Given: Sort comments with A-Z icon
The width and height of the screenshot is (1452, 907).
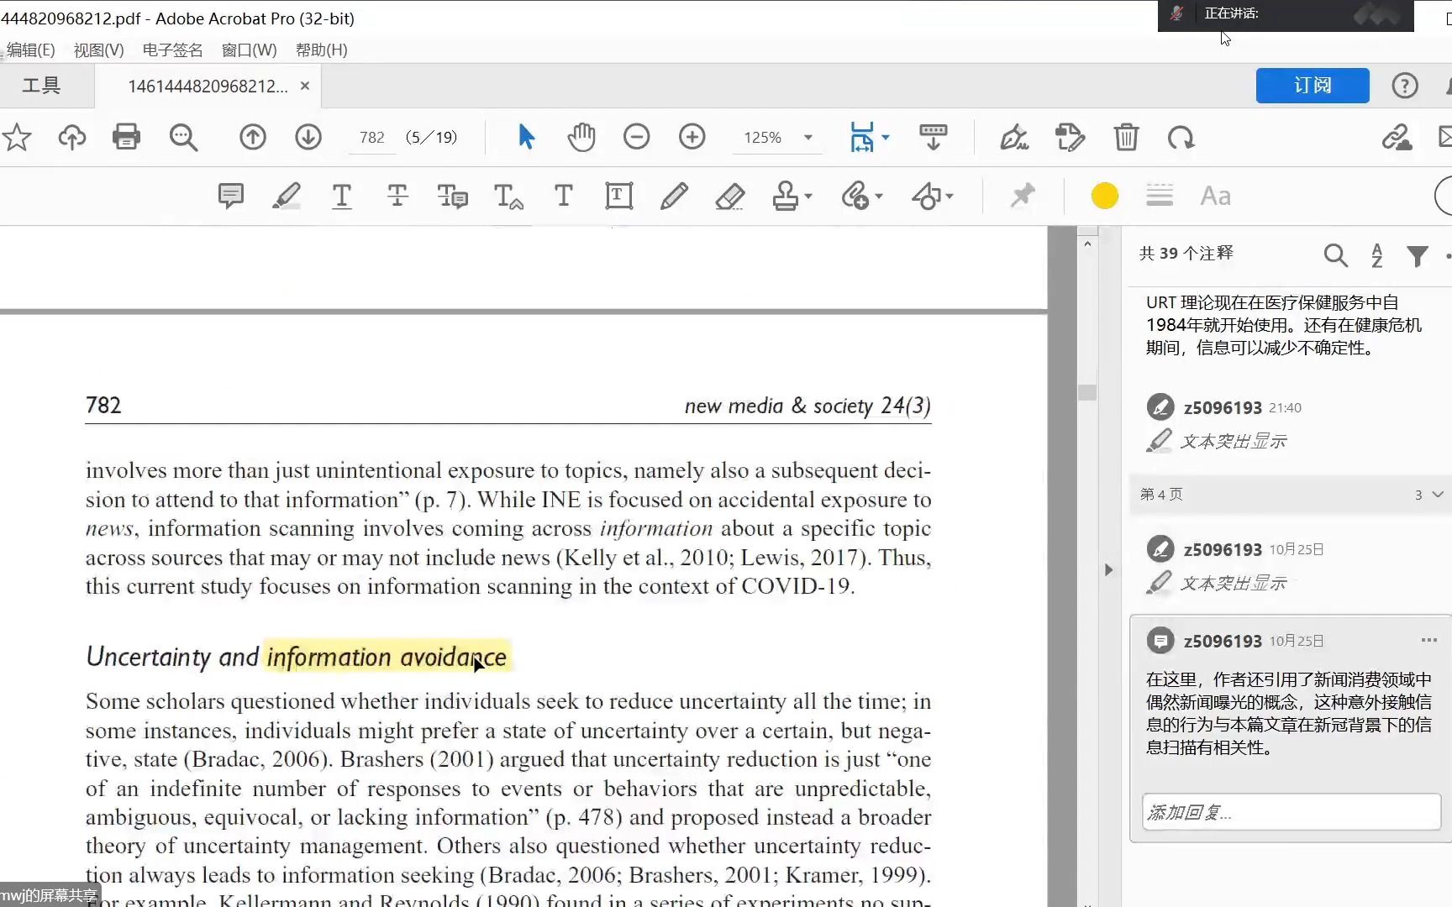Looking at the screenshot, I should (1376, 254).
